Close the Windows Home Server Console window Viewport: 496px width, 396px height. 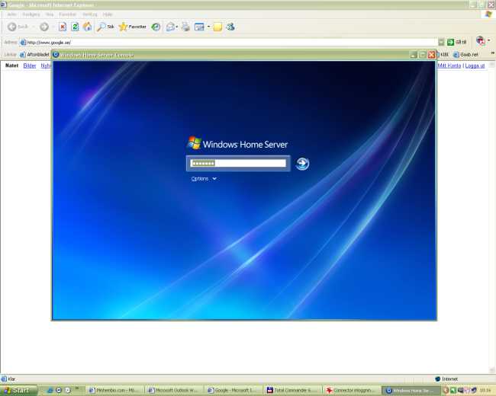point(431,55)
